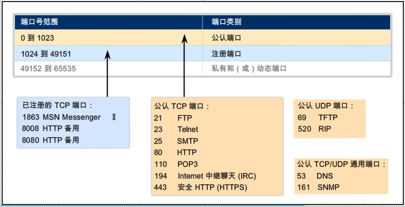The height and width of the screenshot is (207, 405).
Task: Select the 1024 到 49151 range cell
Action: tap(46, 54)
